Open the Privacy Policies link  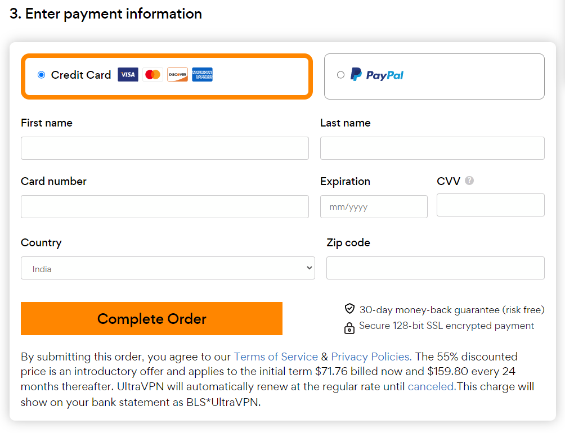371,357
